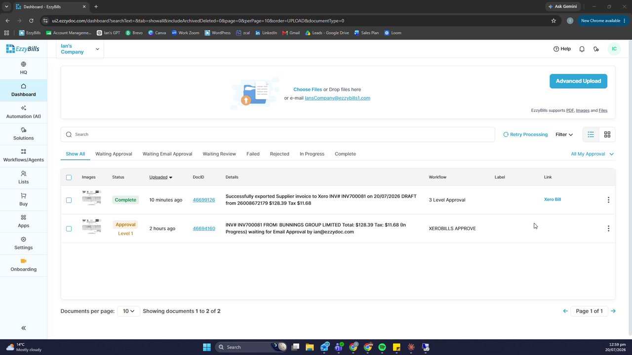Open Onboarding video camera icon
632x355 pixels.
point(23,261)
